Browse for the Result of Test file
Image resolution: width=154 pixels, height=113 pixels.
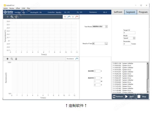(106, 43)
